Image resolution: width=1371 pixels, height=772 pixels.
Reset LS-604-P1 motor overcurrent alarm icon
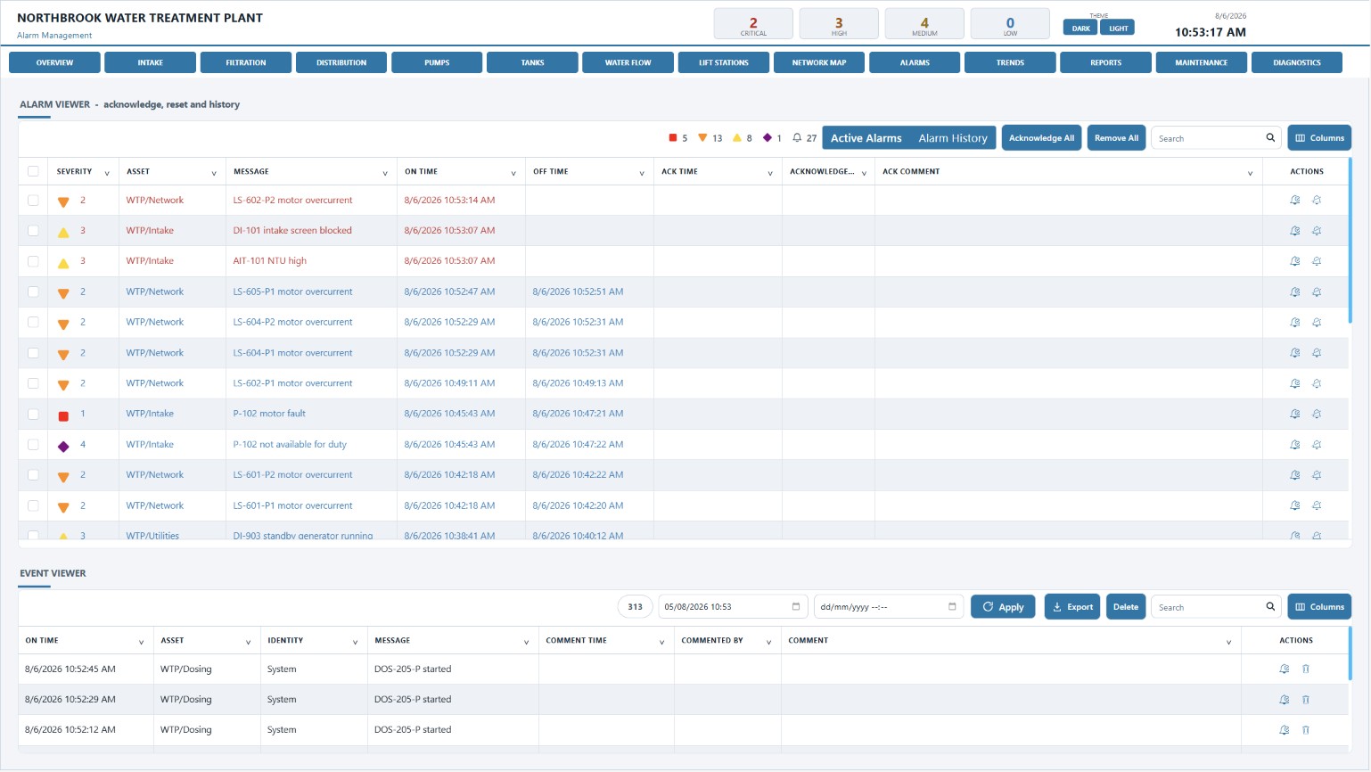[x=1317, y=353]
